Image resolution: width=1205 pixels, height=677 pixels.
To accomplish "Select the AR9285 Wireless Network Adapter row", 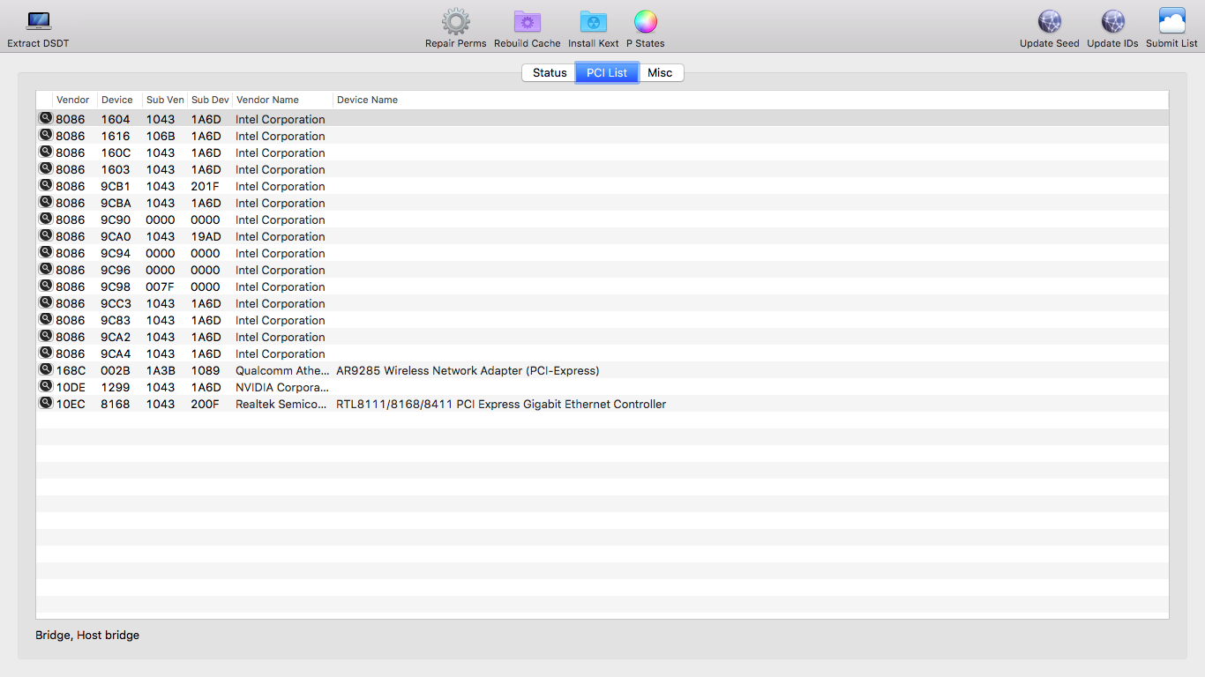I will coord(467,371).
